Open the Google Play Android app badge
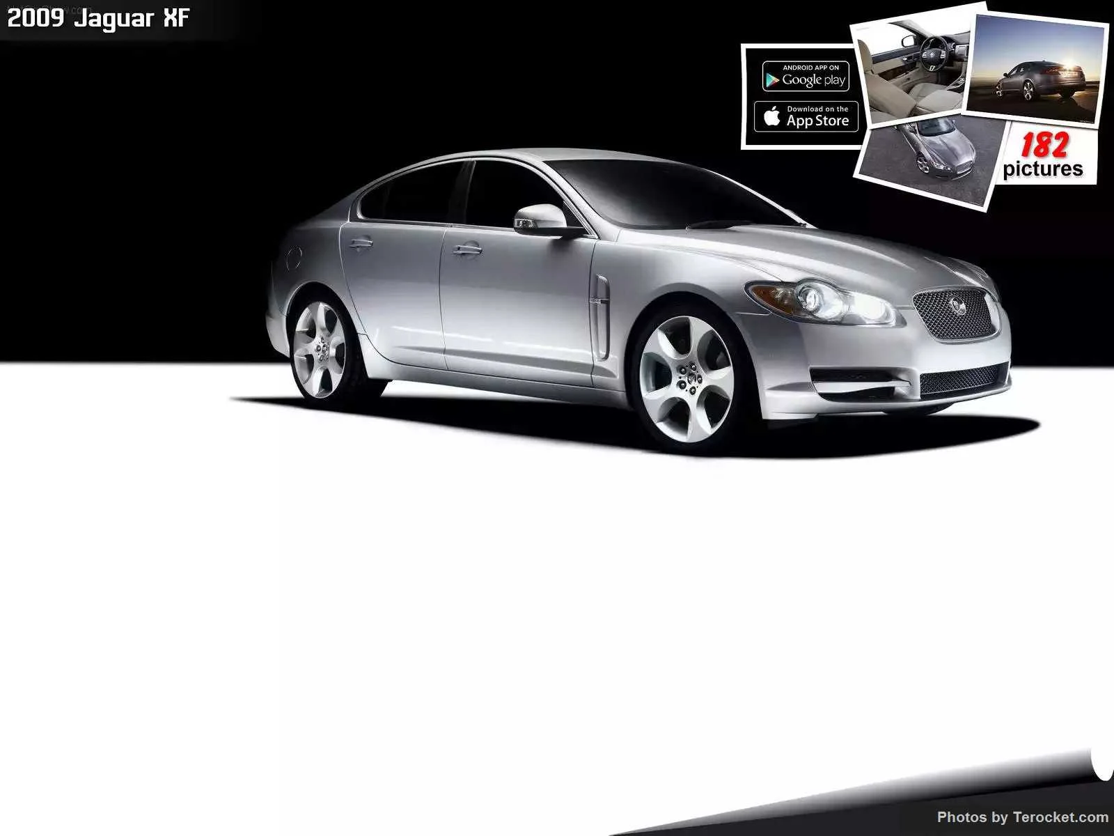 806,76
